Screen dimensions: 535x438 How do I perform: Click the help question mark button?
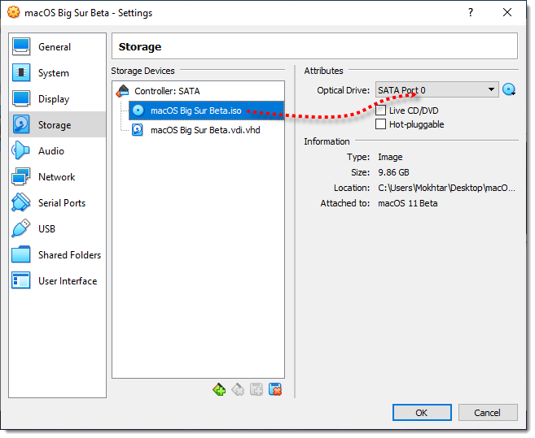tap(471, 13)
